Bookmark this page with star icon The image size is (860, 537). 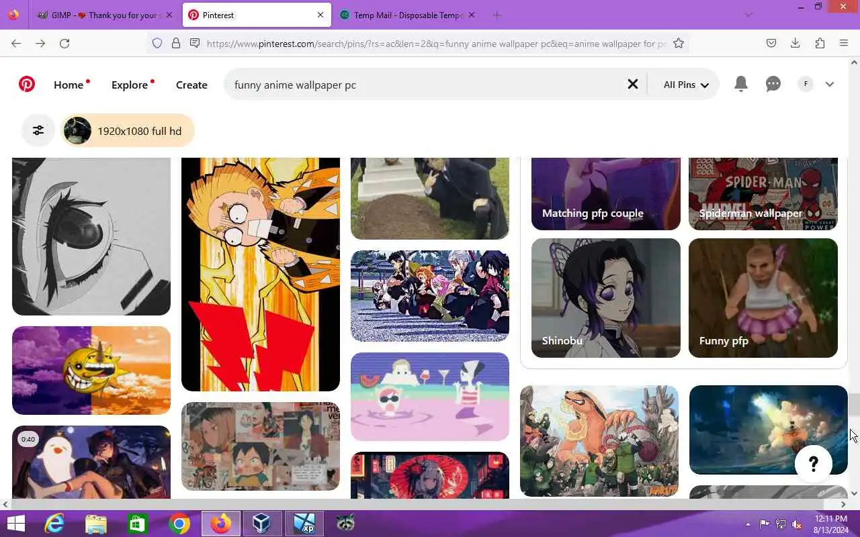(679, 43)
